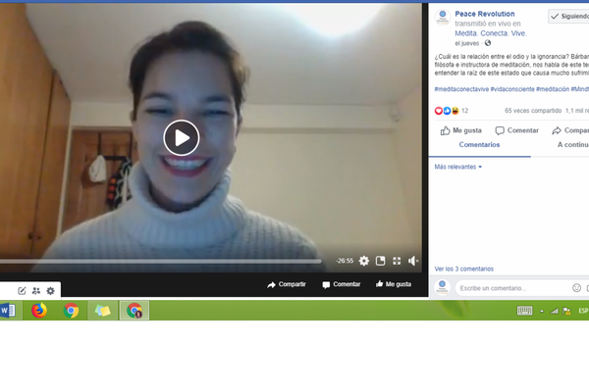Switch the video to picture-in-picture mode

point(380,261)
